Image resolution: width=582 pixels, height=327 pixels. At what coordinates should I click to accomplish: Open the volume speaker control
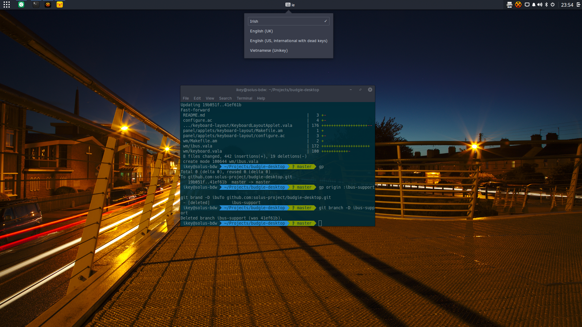(x=540, y=5)
